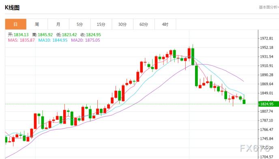
Task: Click the 1787.10 price axis label
Action: coord(266,120)
